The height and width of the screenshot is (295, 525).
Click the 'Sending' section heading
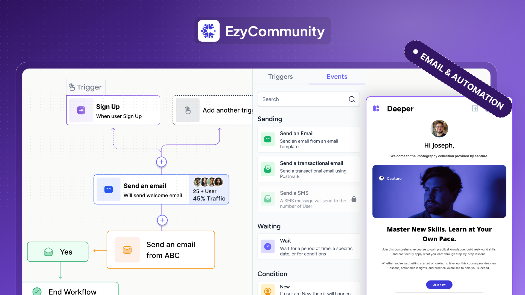(270, 119)
